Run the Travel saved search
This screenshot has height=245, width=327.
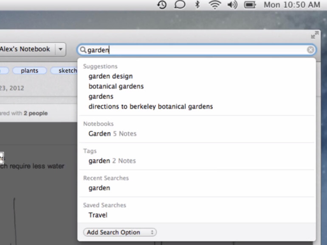pos(98,215)
